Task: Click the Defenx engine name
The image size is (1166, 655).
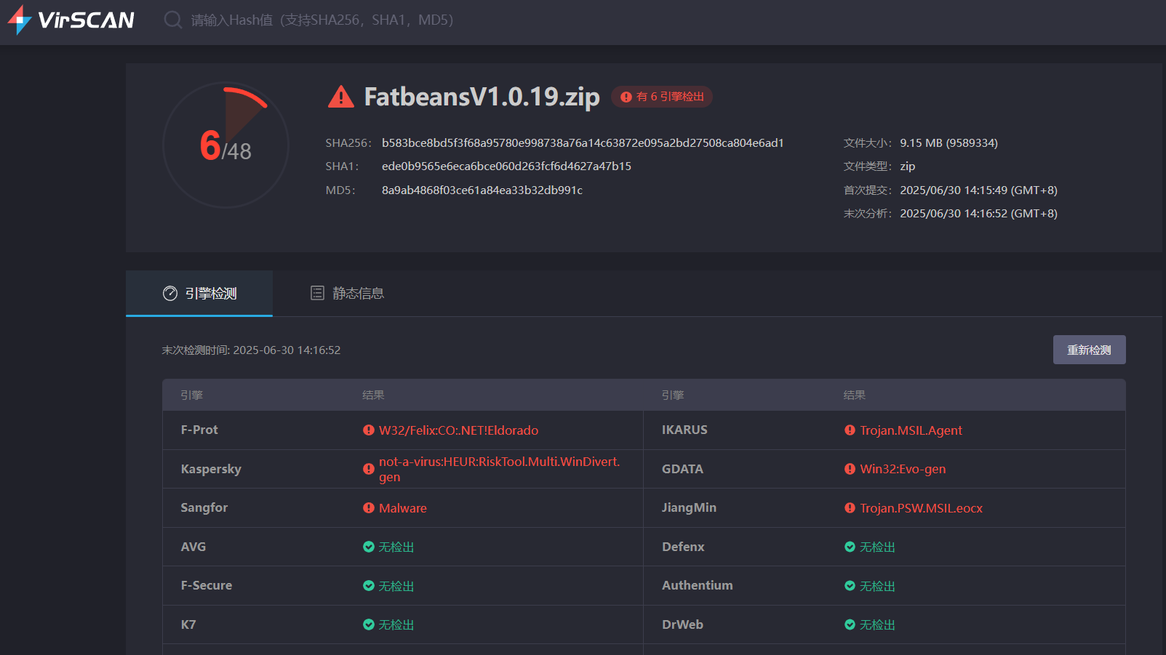Action: (683, 547)
